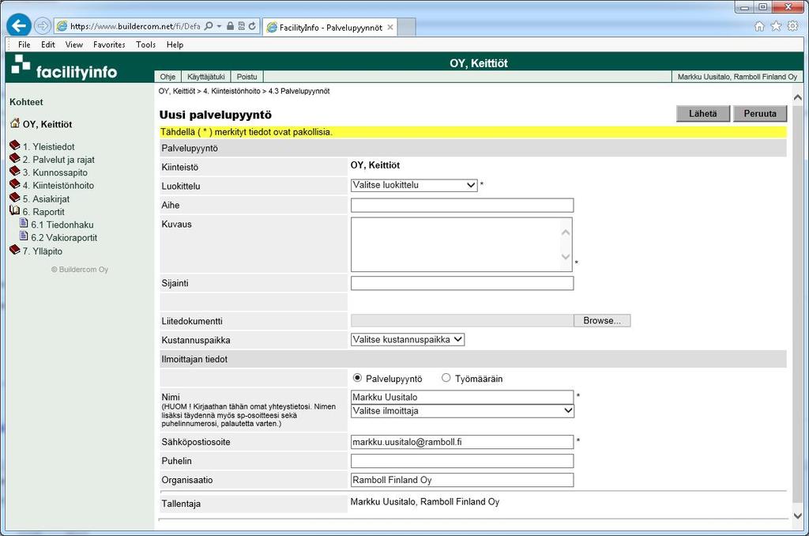Open a new blank browser tab
Screen dimensions: 809x536
[407, 28]
